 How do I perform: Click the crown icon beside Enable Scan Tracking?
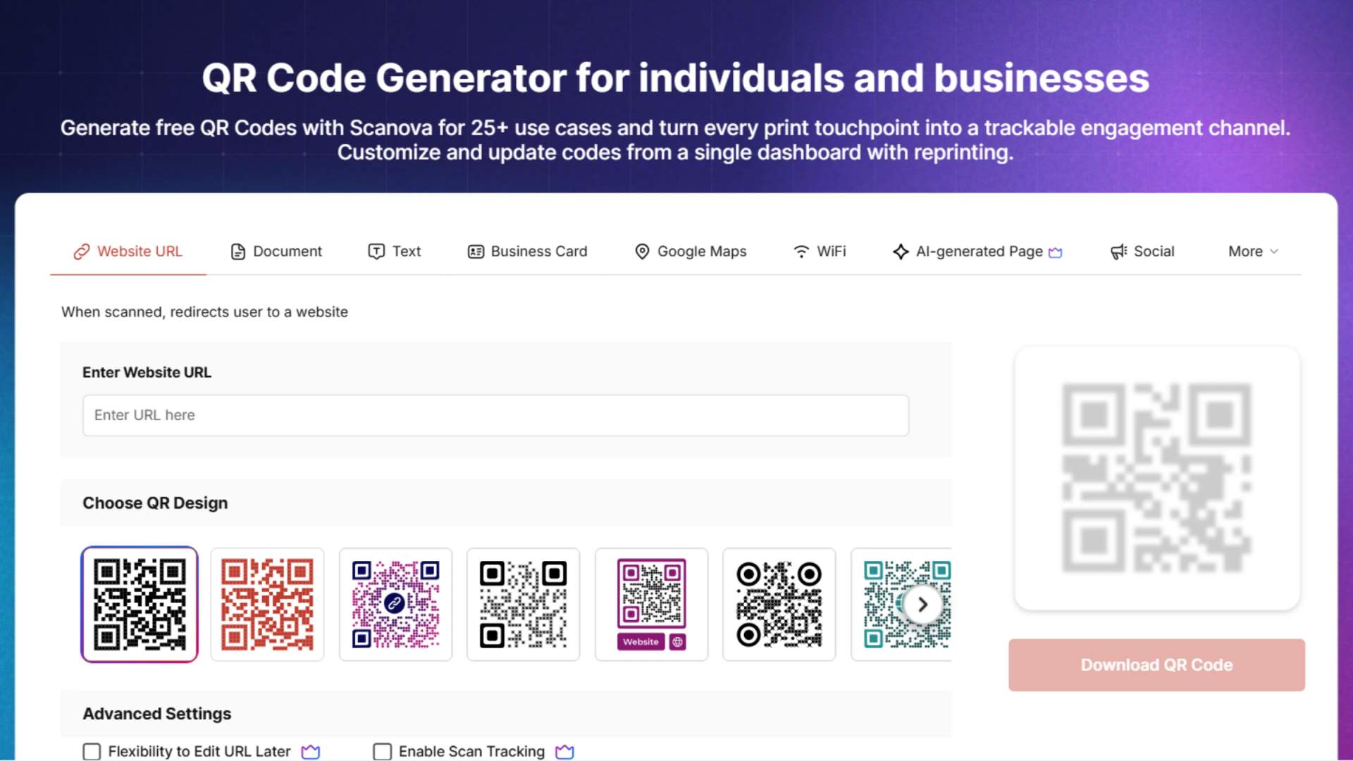[x=564, y=752]
